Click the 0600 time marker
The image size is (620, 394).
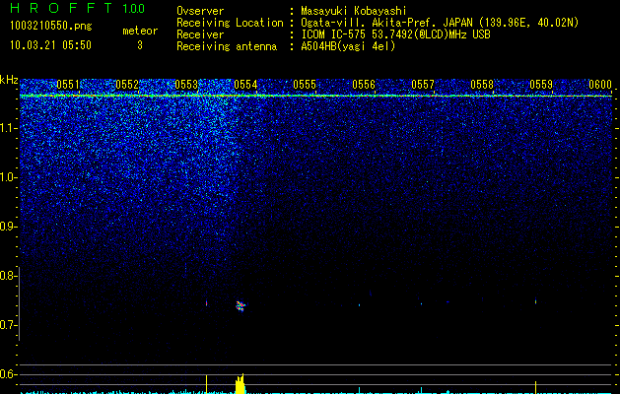(x=600, y=85)
